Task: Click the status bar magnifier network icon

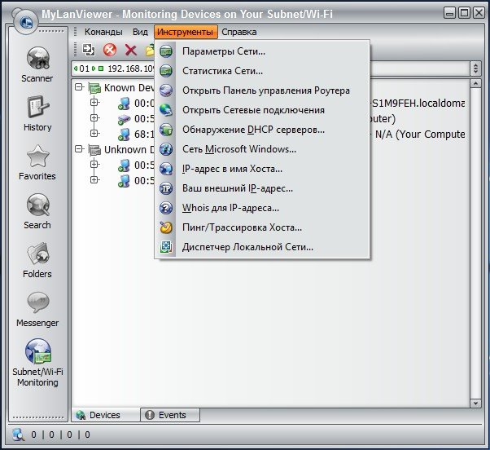Action: [x=19, y=435]
